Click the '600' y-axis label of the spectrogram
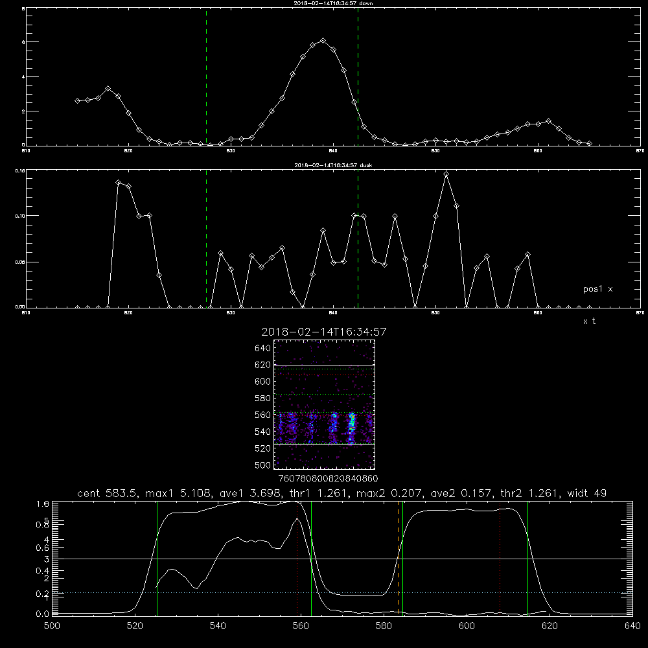This screenshot has width=648, height=648. pyautogui.click(x=263, y=382)
